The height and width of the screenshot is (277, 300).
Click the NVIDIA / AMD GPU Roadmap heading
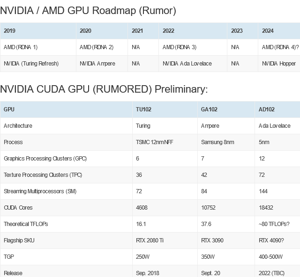click(88, 10)
